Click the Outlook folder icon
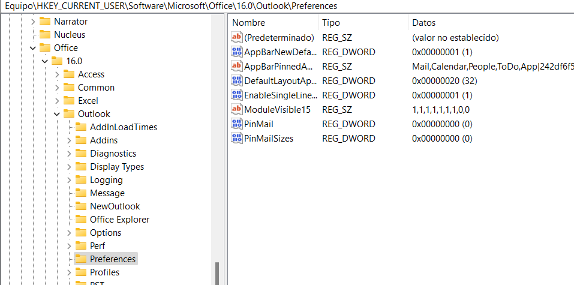Image resolution: width=574 pixels, height=285 pixels. click(x=69, y=113)
